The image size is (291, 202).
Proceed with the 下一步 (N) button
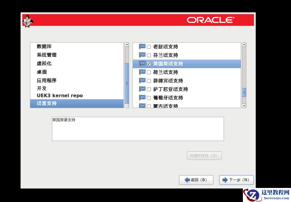tap(236, 180)
